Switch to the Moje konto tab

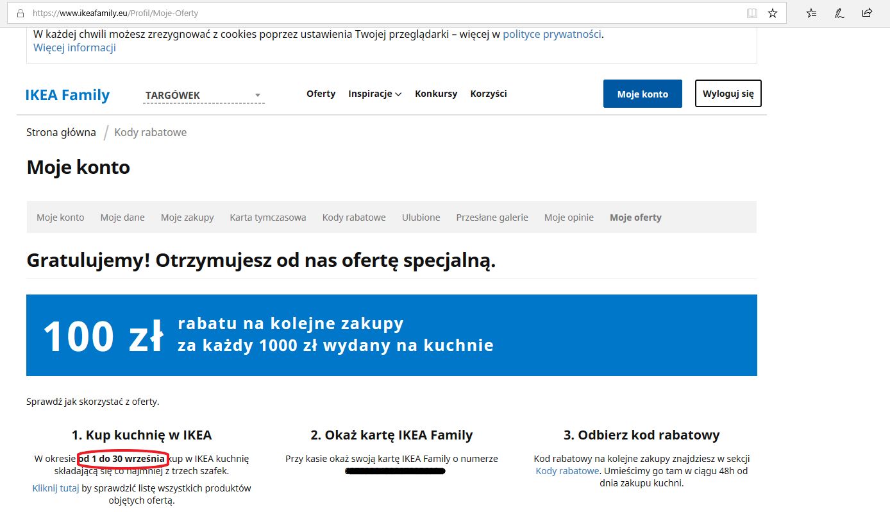pyautogui.click(x=60, y=218)
